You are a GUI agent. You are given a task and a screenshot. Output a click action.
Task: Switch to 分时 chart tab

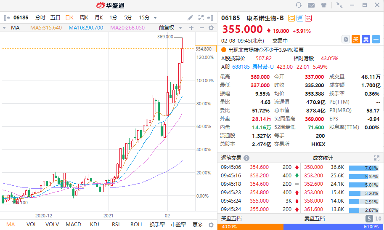(40, 18)
